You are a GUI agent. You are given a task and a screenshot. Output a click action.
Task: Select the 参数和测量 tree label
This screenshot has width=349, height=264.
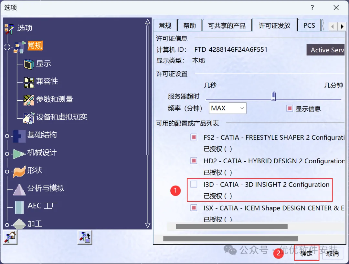(55, 99)
